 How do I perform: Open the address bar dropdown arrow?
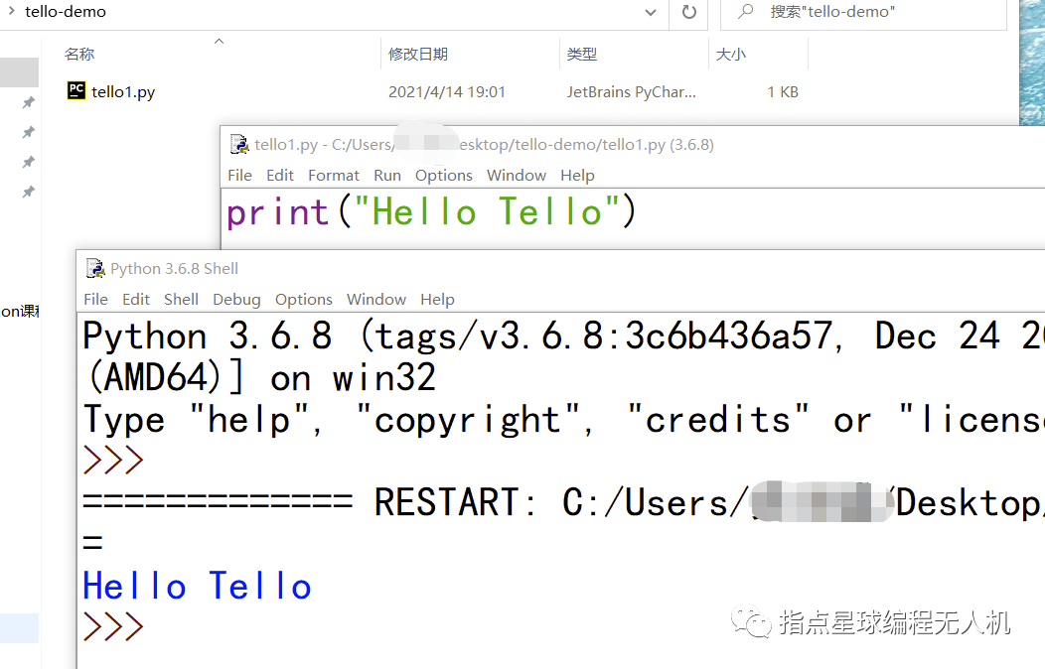[651, 13]
